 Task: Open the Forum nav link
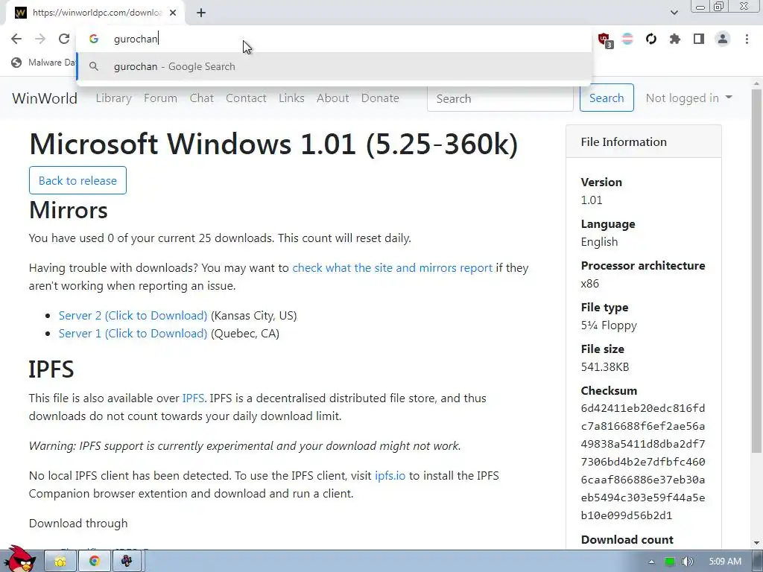pos(161,98)
